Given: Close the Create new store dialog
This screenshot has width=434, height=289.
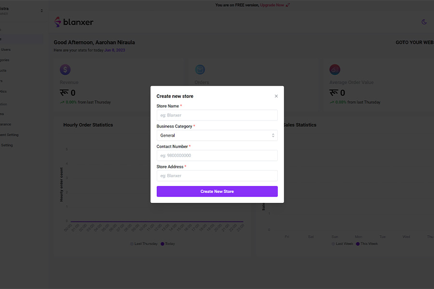Looking at the screenshot, I should tap(276, 96).
